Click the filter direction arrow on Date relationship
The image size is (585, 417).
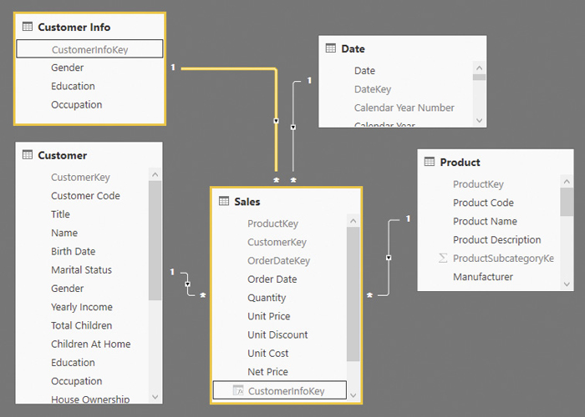click(x=293, y=128)
